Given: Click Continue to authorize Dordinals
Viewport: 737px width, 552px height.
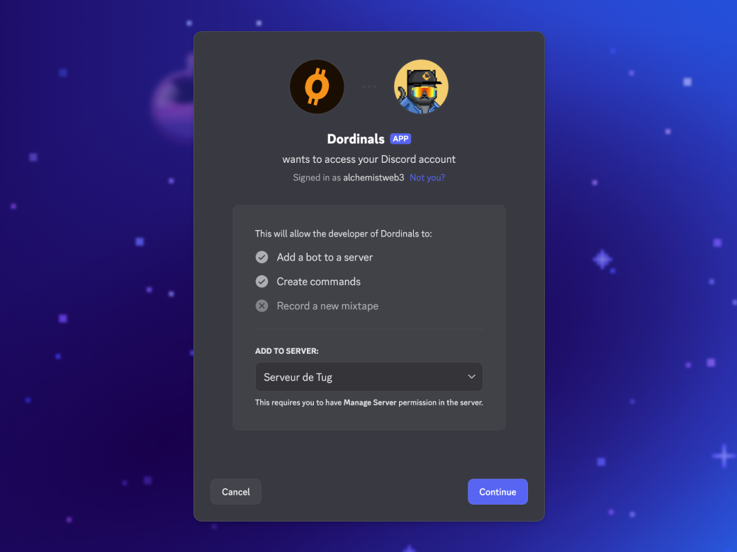Looking at the screenshot, I should click(x=497, y=492).
